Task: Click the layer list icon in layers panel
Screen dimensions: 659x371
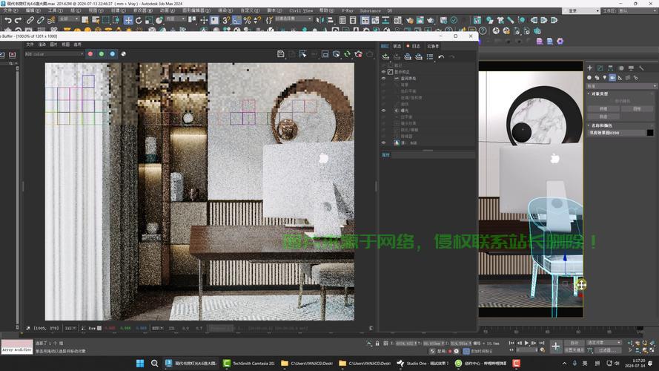Action: (430, 57)
